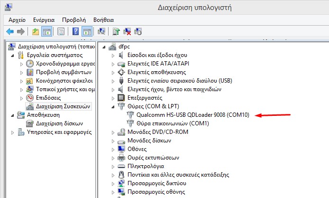Open the Αρχείο menu

click(x=17, y=20)
